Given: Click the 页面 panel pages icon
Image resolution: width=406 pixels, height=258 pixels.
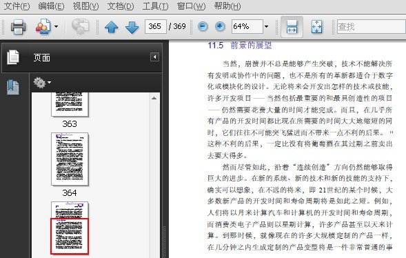Looking at the screenshot, I should click(13, 57).
